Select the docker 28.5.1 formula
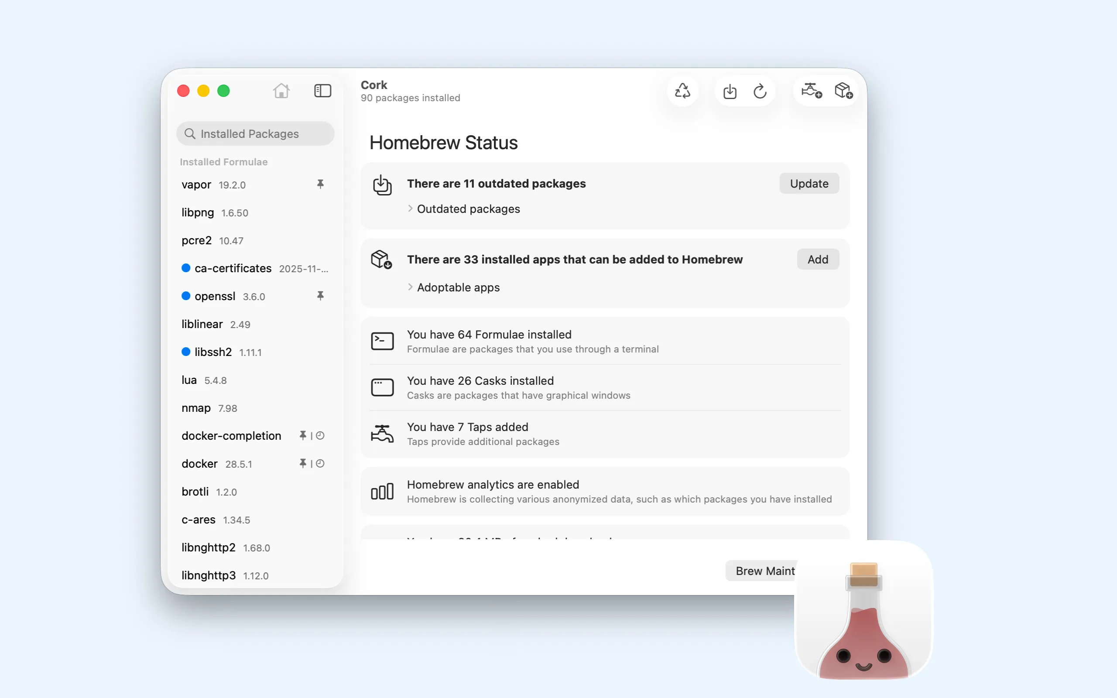The image size is (1117, 698). coord(255,463)
